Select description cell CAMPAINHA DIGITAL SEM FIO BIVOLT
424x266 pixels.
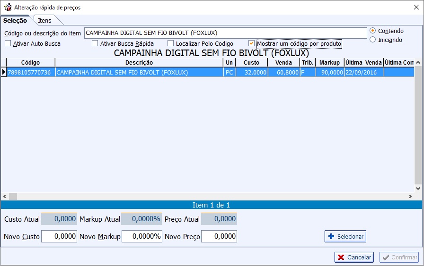point(139,72)
